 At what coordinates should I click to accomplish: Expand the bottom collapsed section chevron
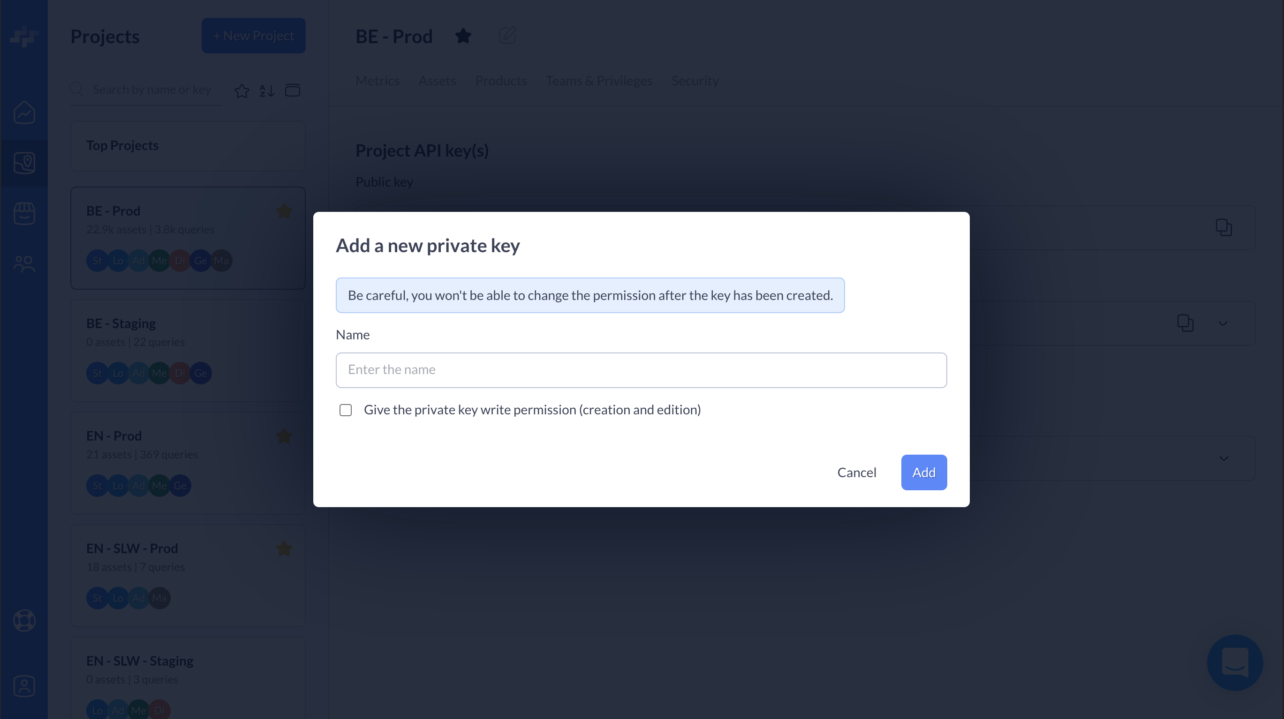1224,458
